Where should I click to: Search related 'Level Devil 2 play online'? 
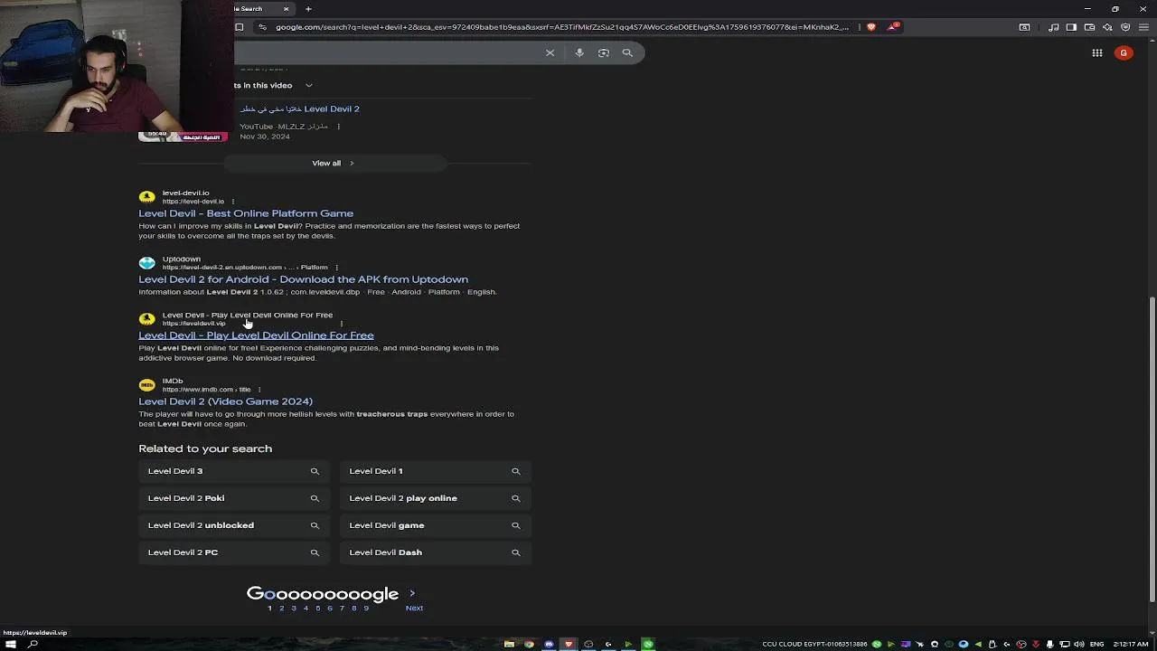tap(436, 498)
